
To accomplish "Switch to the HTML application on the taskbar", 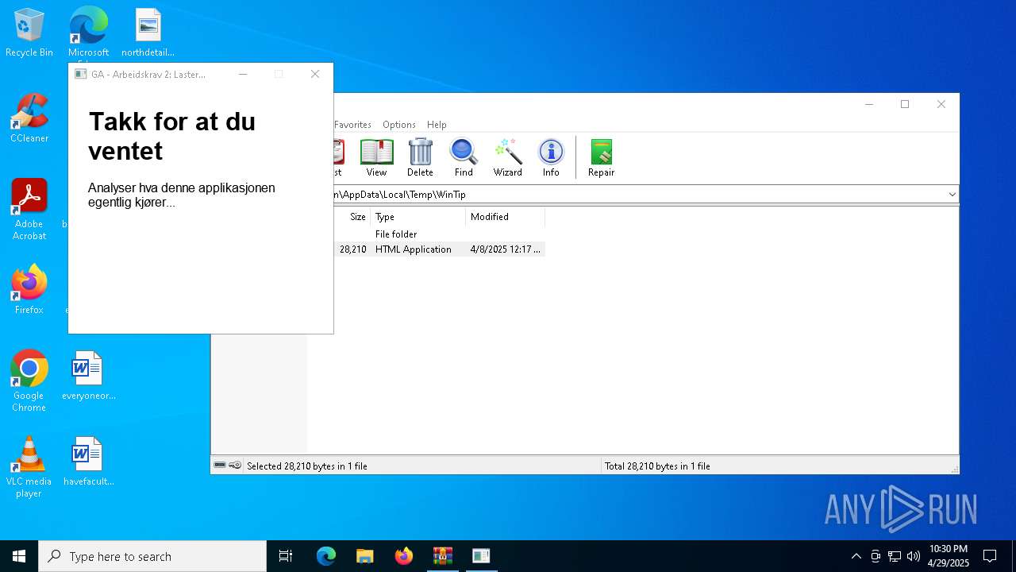I will pyautogui.click(x=481, y=556).
